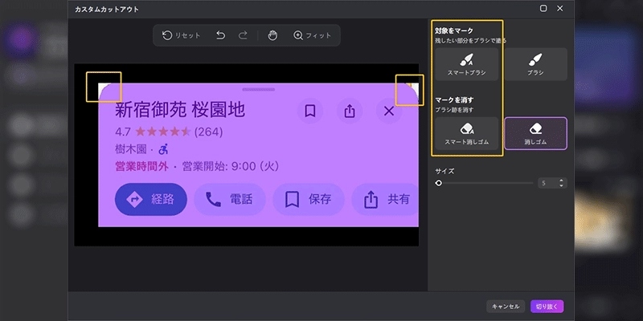Click the bookmark icon beside the title
The height and width of the screenshot is (321, 643).
(x=310, y=111)
